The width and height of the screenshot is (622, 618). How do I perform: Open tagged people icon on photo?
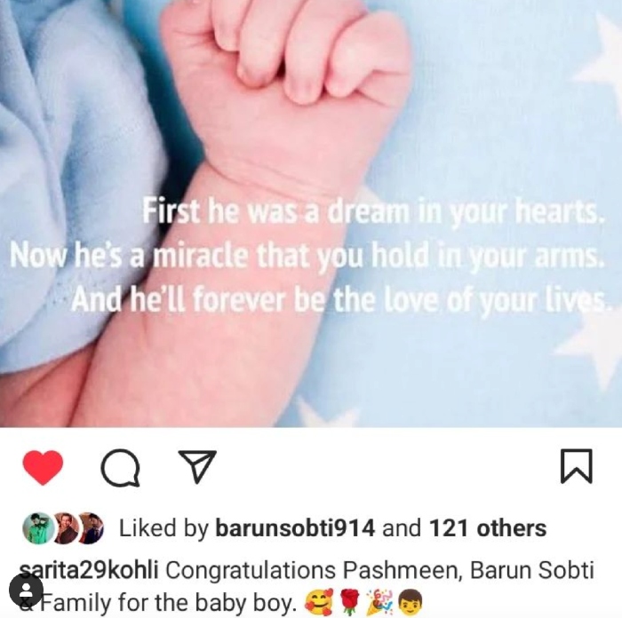click(x=26, y=590)
